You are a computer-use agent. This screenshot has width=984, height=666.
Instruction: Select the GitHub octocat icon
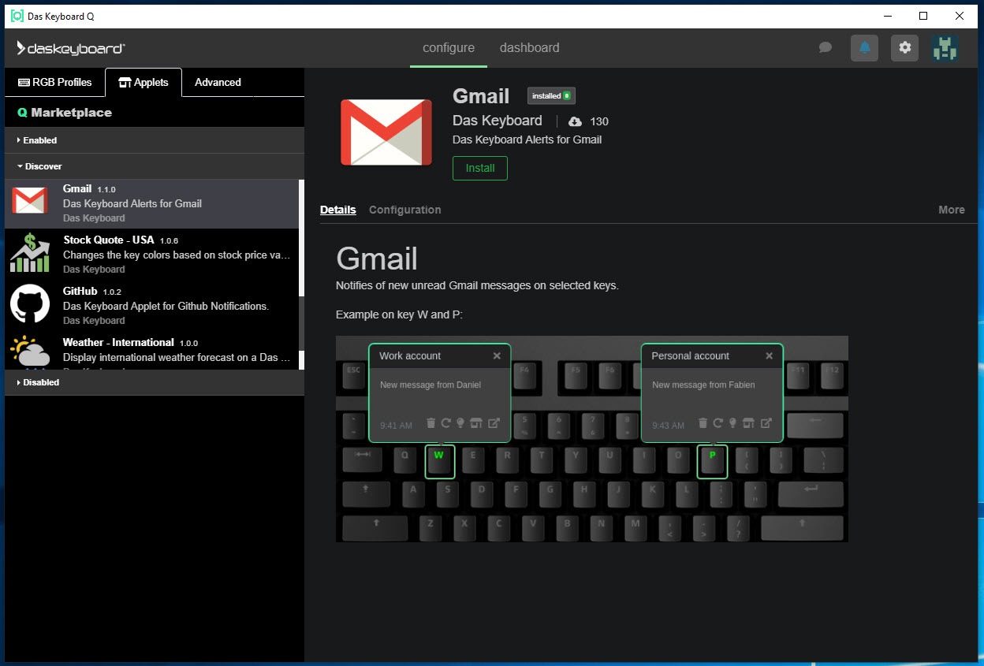30,303
